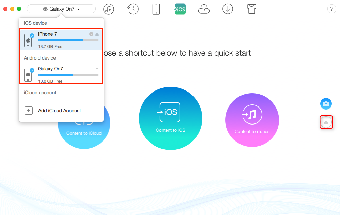
Task: Click the "iOS device" section header
Action: [35, 23]
